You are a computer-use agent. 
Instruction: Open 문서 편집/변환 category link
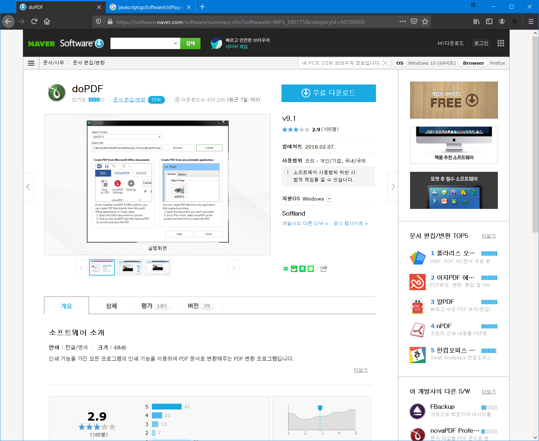pyautogui.click(x=129, y=99)
